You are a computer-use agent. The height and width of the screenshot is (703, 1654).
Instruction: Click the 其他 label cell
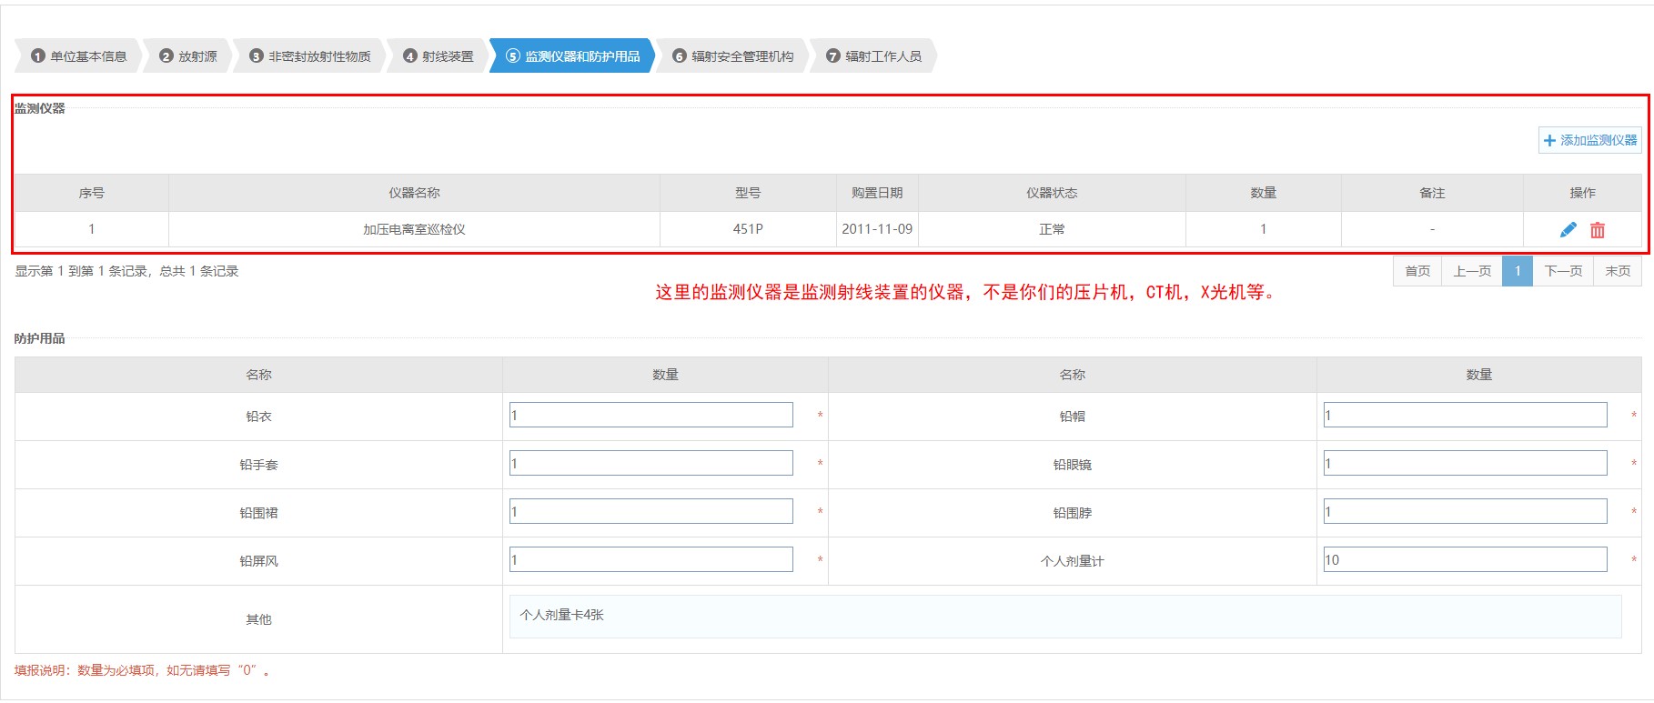(258, 619)
